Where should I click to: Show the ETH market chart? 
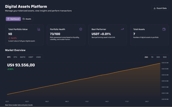(x=15, y=57)
